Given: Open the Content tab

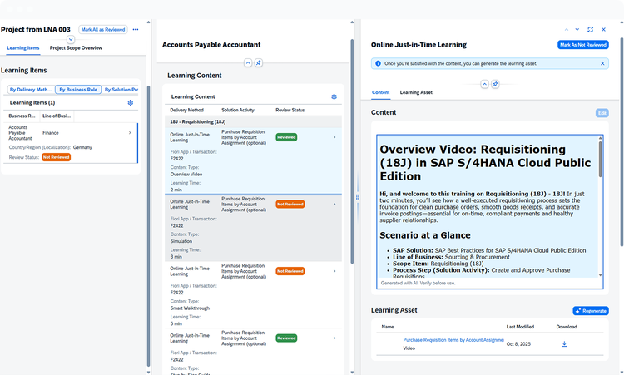Looking at the screenshot, I should click(x=380, y=92).
